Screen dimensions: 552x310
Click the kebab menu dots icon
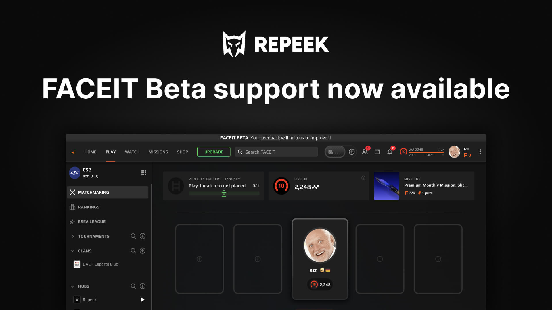[480, 152]
